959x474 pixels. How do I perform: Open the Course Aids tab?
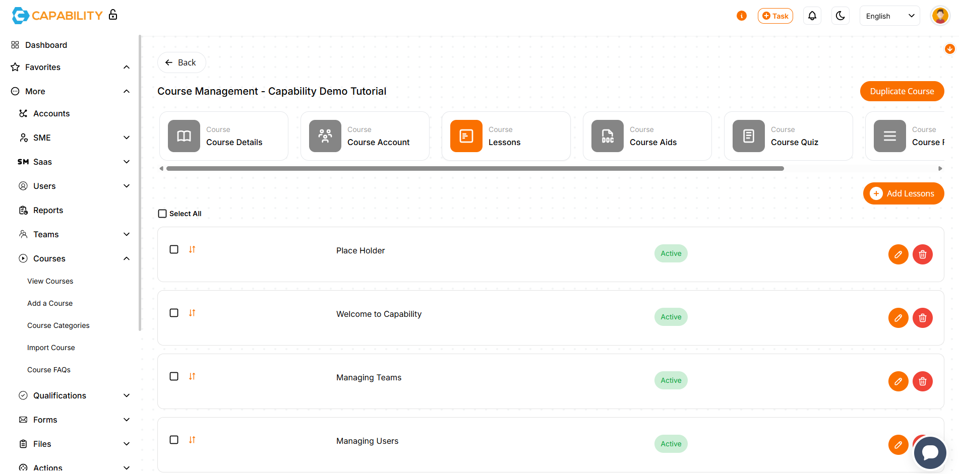pyautogui.click(x=647, y=136)
